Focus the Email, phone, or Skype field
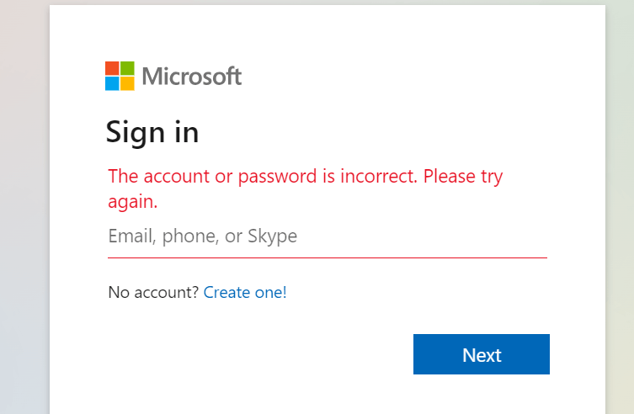The width and height of the screenshot is (634, 414). coord(327,236)
